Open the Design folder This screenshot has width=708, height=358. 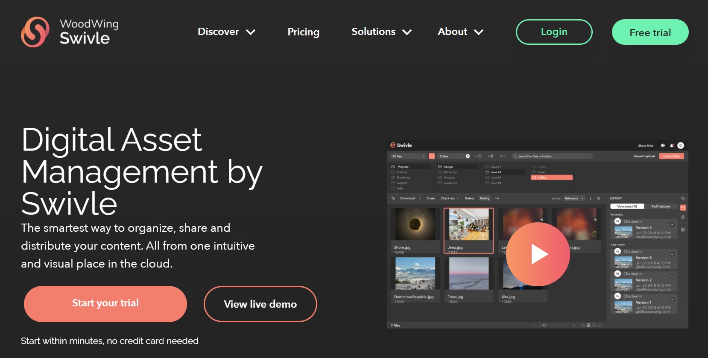click(x=458, y=167)
